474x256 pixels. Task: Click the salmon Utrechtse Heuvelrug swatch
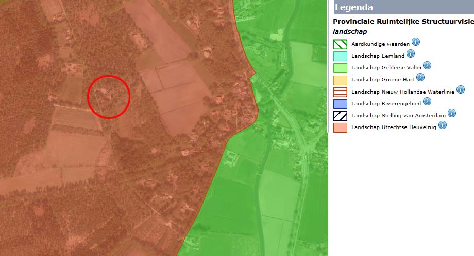340,127
